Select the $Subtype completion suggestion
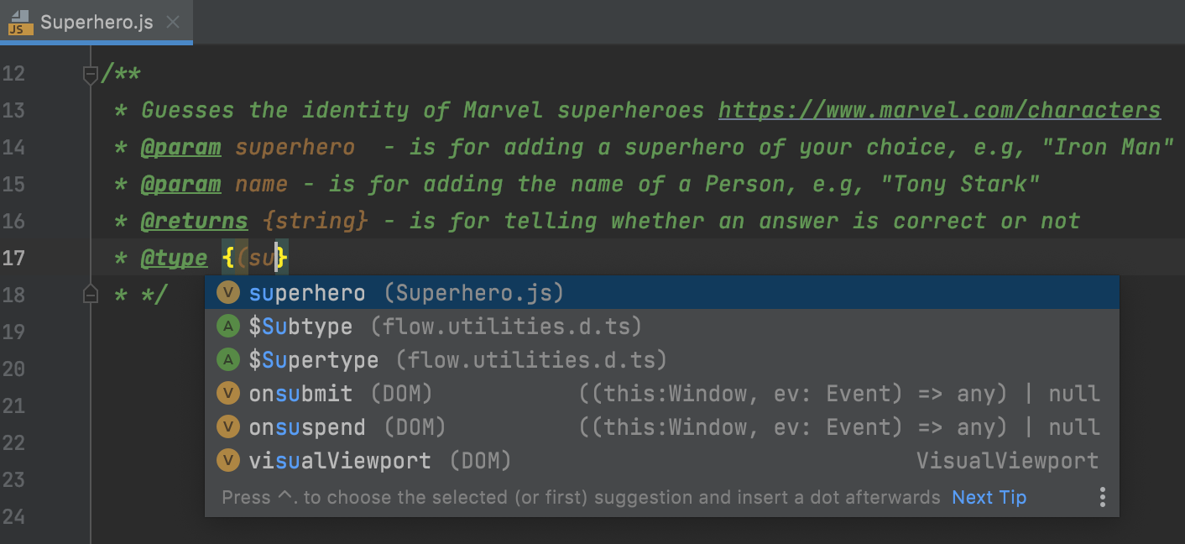The image size is (1185, 544). (300, 327)
